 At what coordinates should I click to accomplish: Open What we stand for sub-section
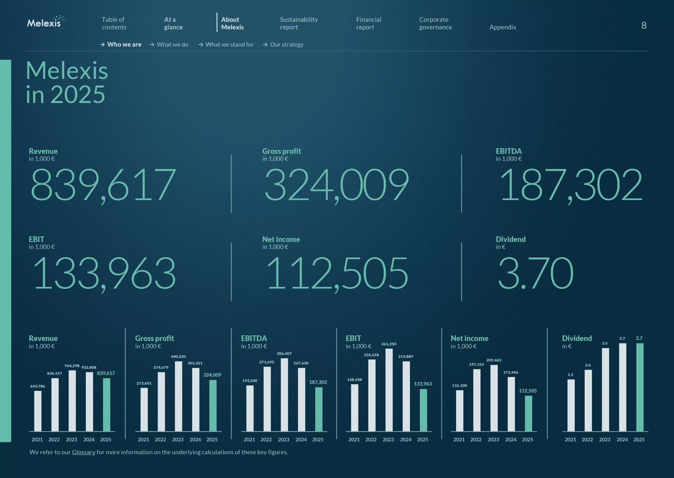click(229, 44)
